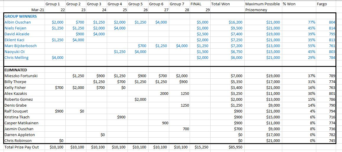
Task: Click the Kelly Fisher name cell
Action: click(15, 87)
